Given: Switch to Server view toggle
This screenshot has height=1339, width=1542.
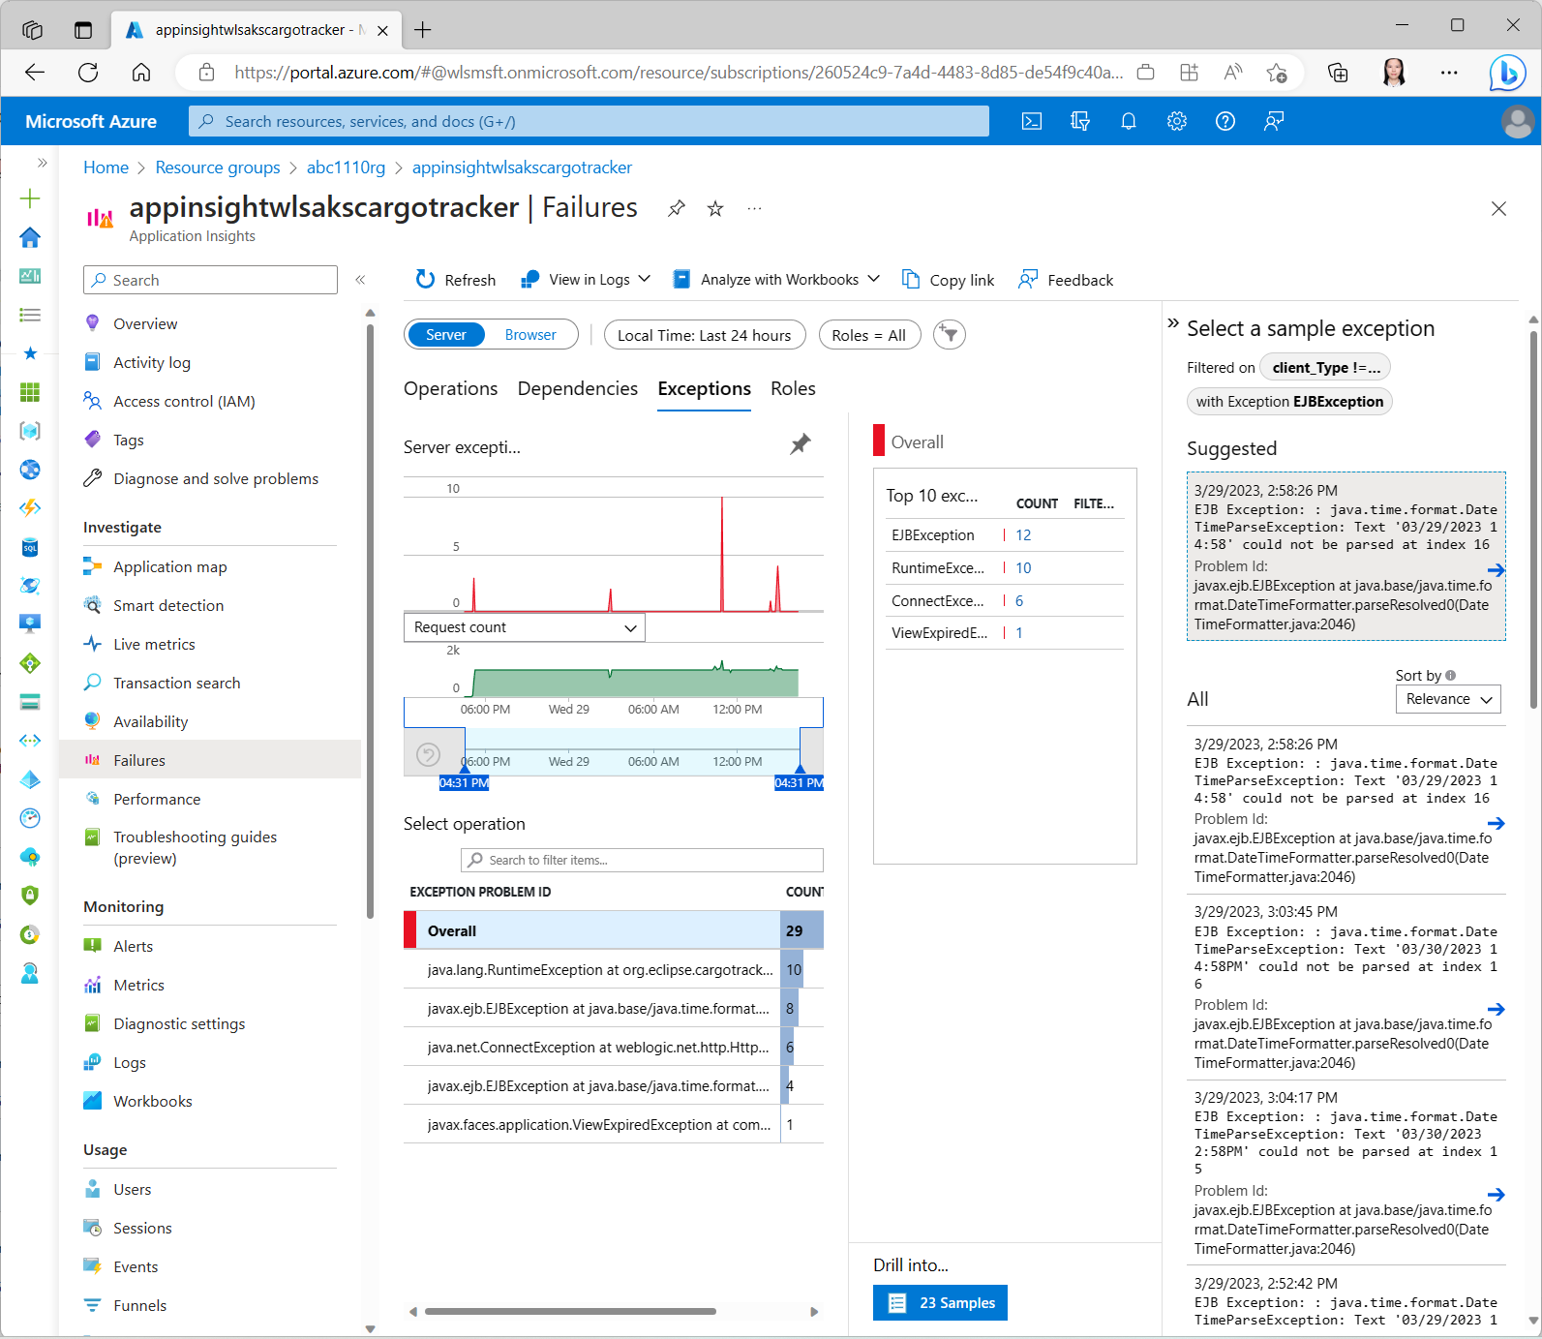Looking at the screenshot, I should tap(446, 335).
